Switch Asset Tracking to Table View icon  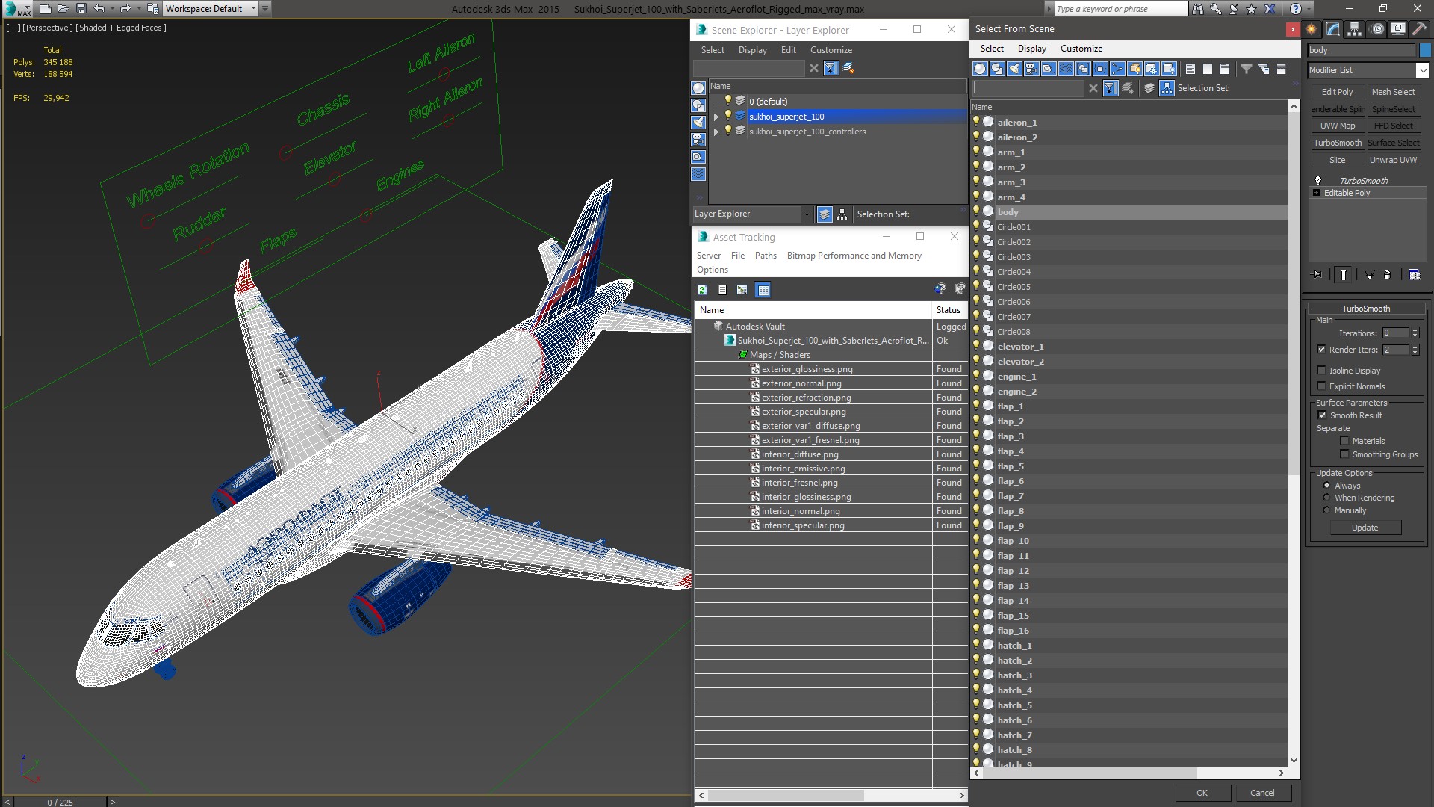click(763, 290)
